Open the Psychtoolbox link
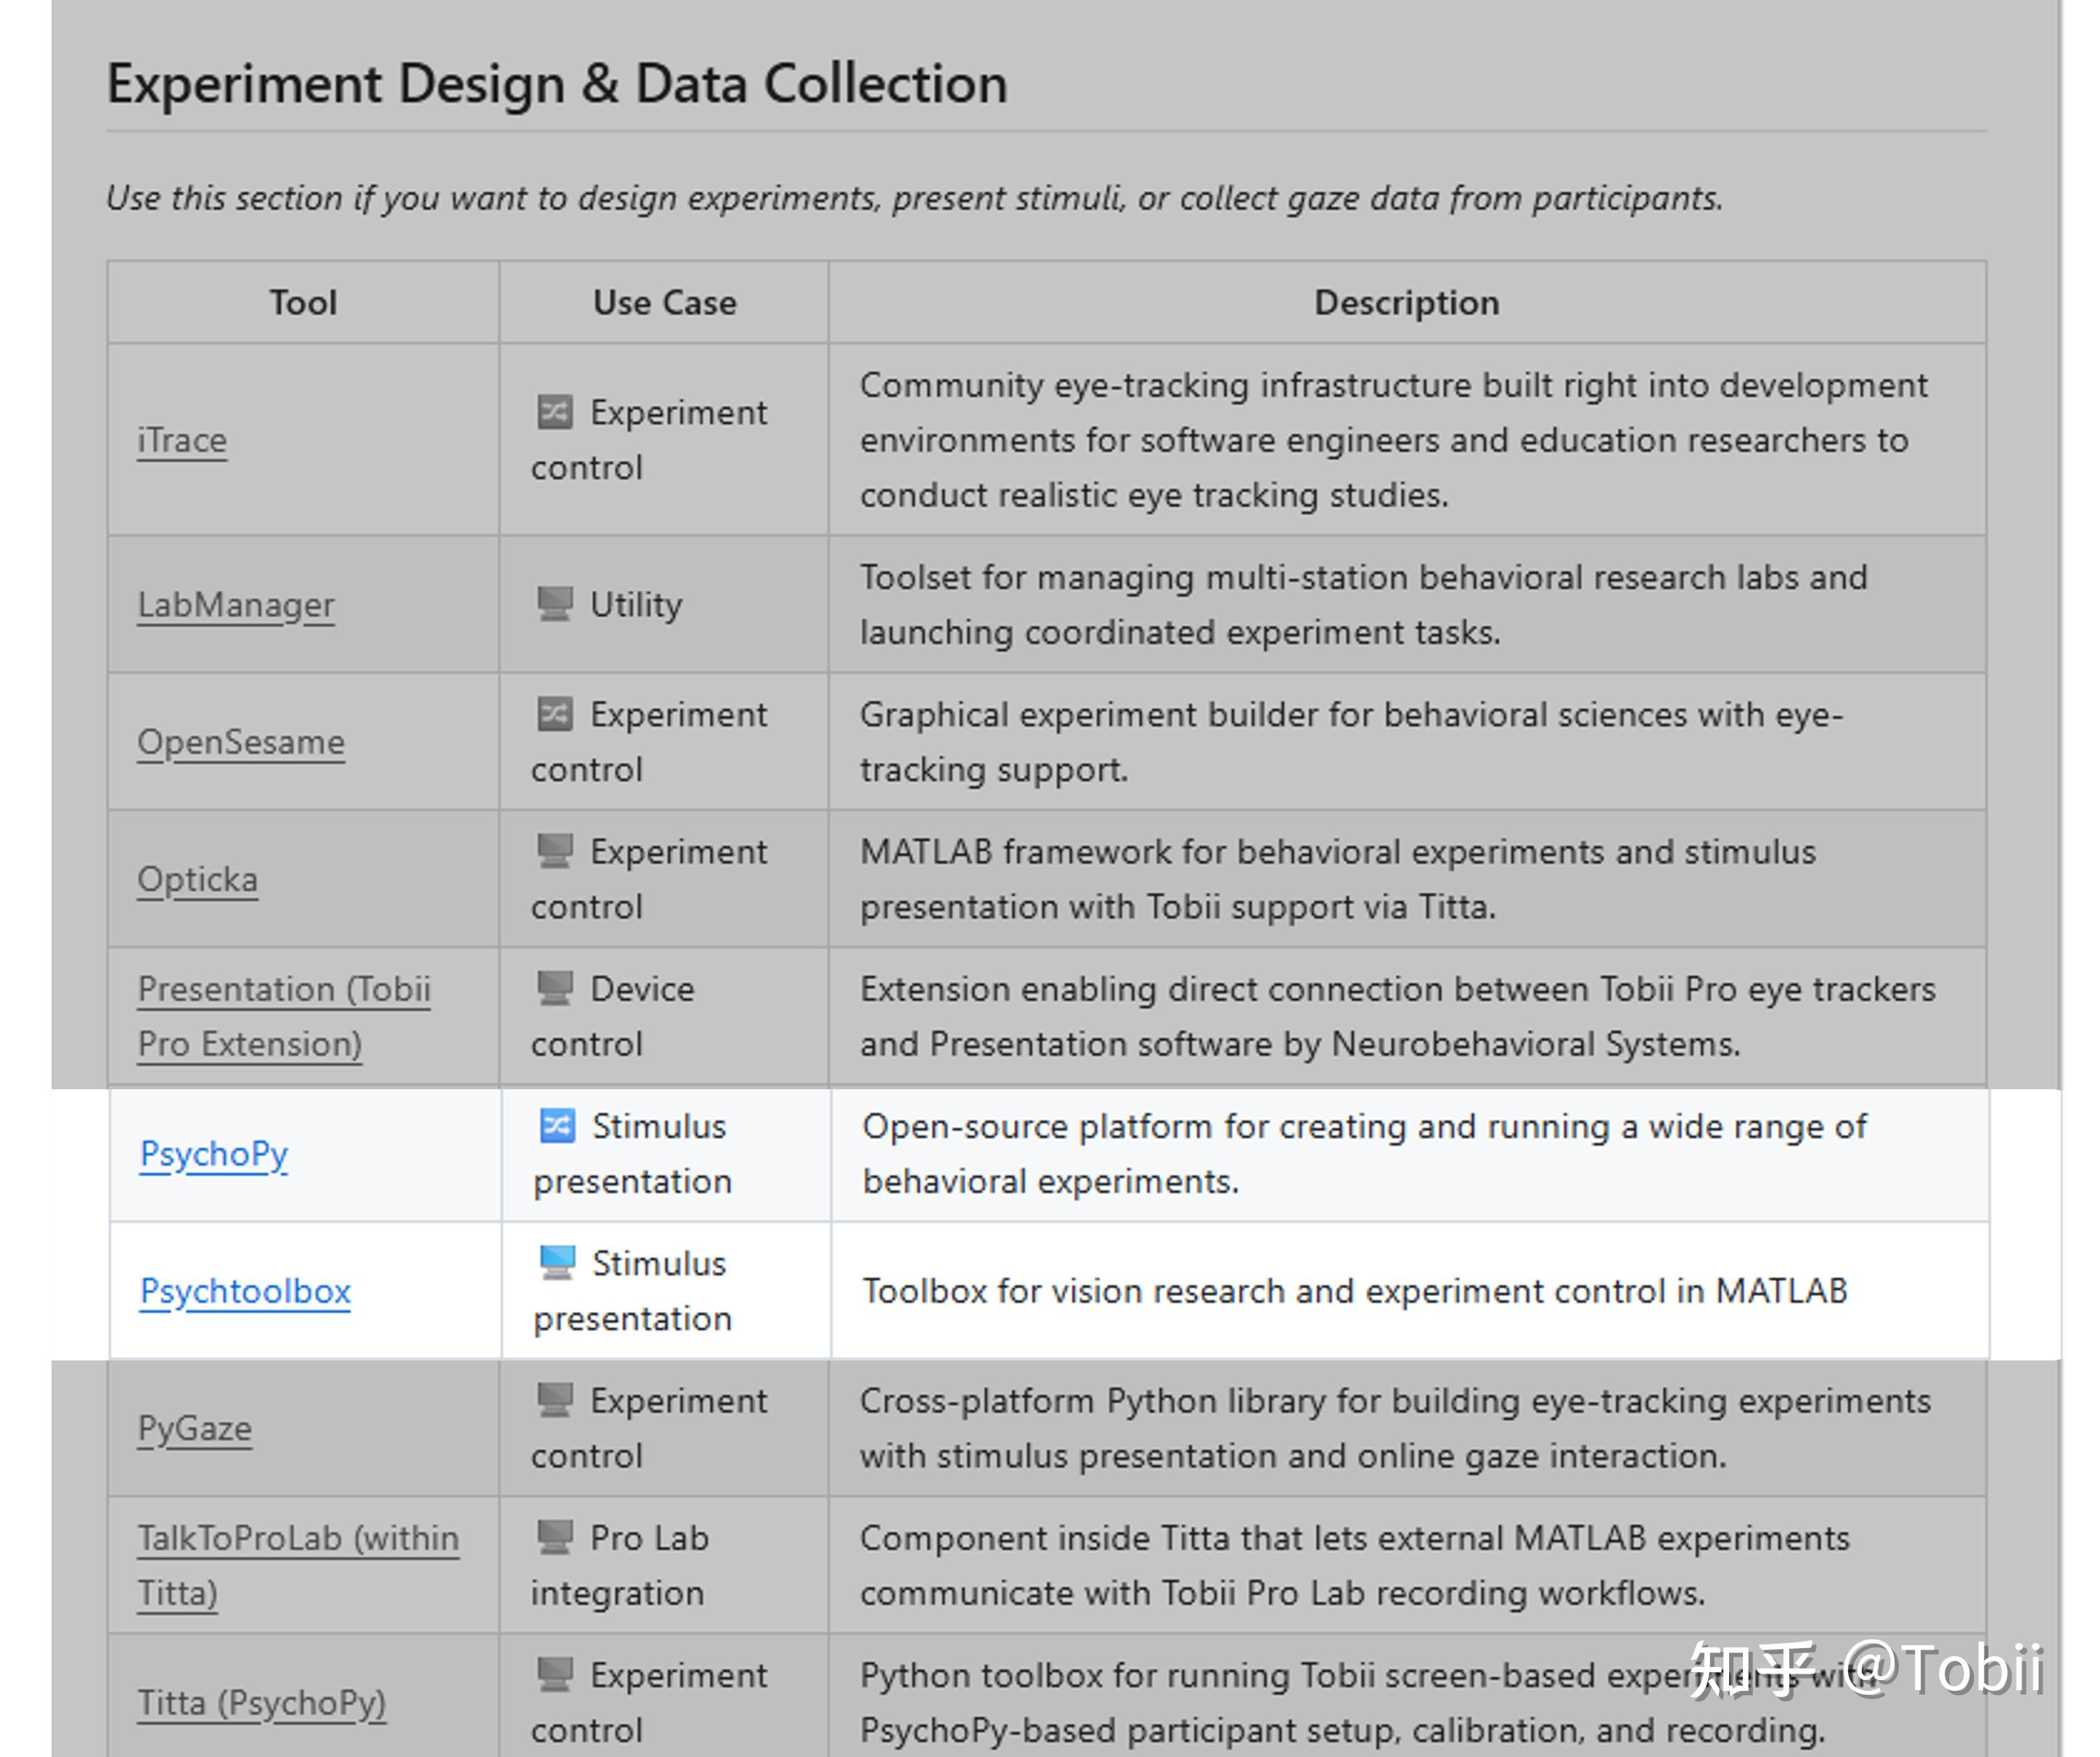 point(245,1291)
